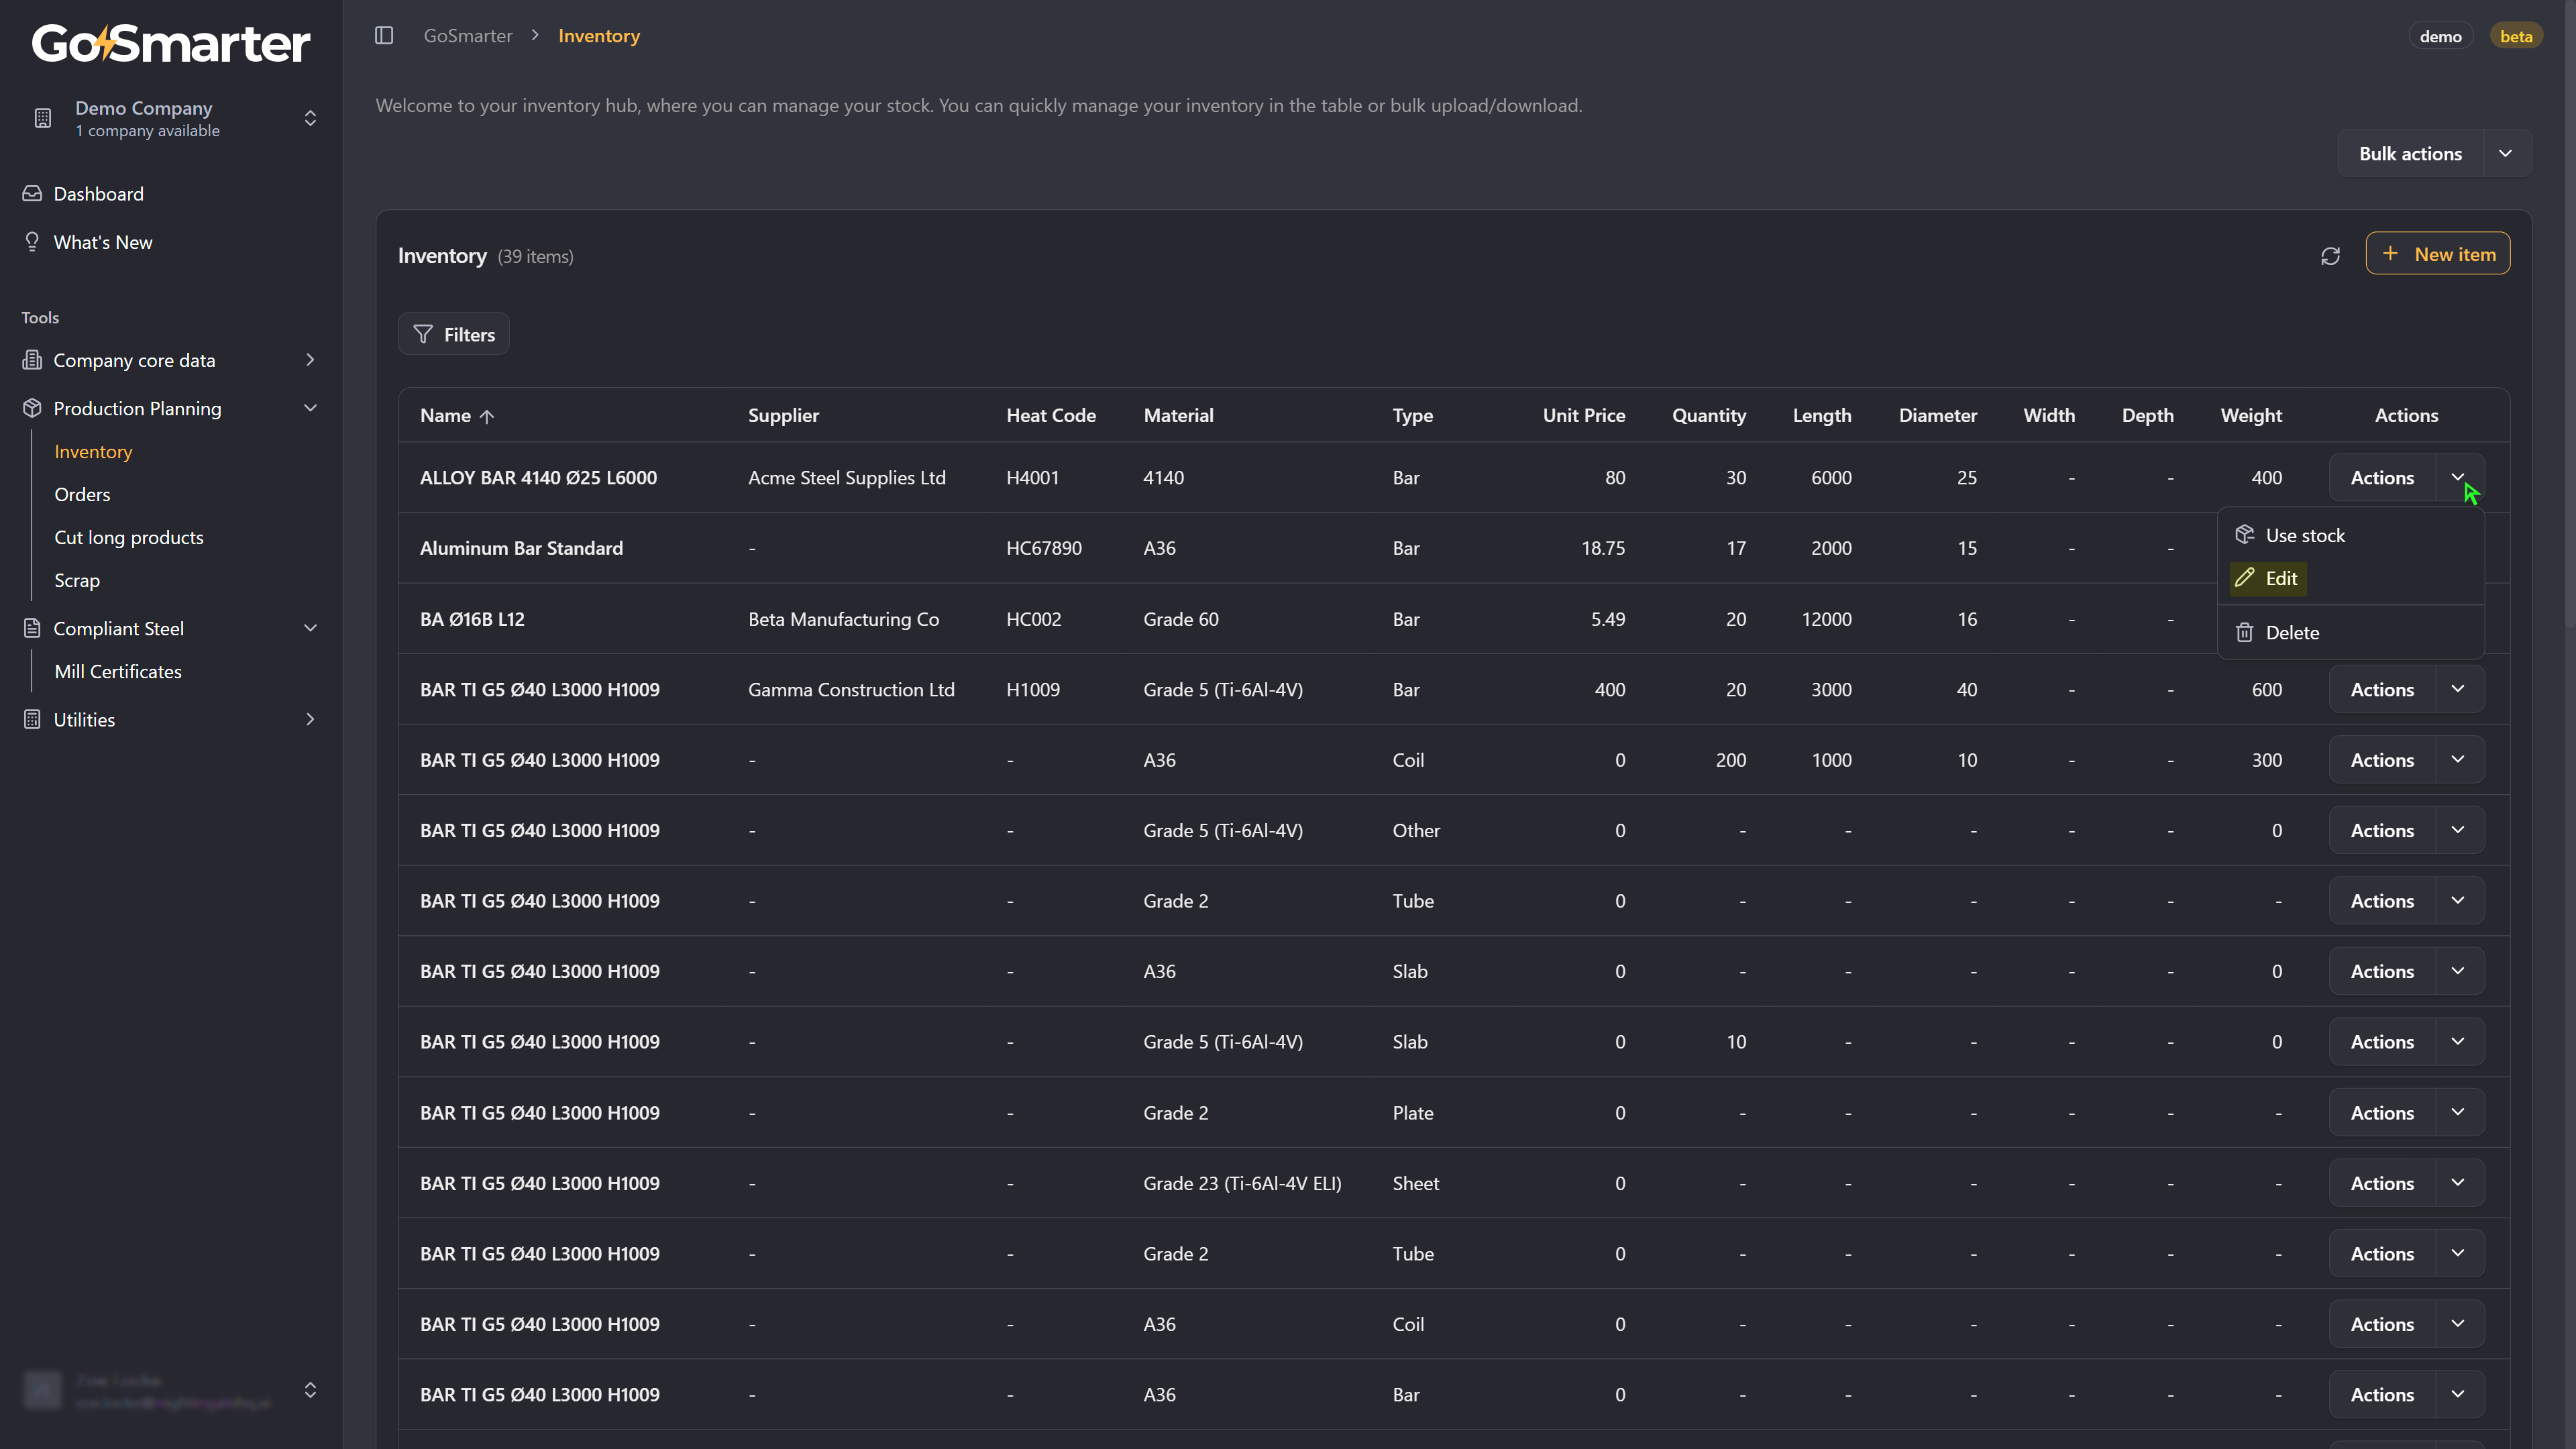Open the Bulk actions dropdown arrow
Viewport: 2576px width, 1449px height.
coord(2505,154)
